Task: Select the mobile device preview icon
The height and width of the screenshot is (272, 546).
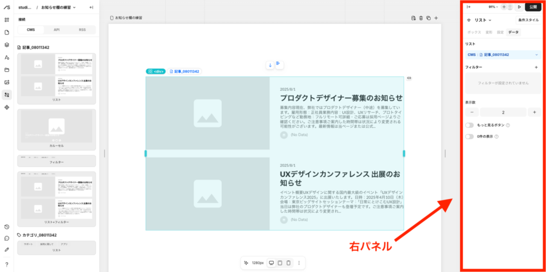Action: [288, 263]
